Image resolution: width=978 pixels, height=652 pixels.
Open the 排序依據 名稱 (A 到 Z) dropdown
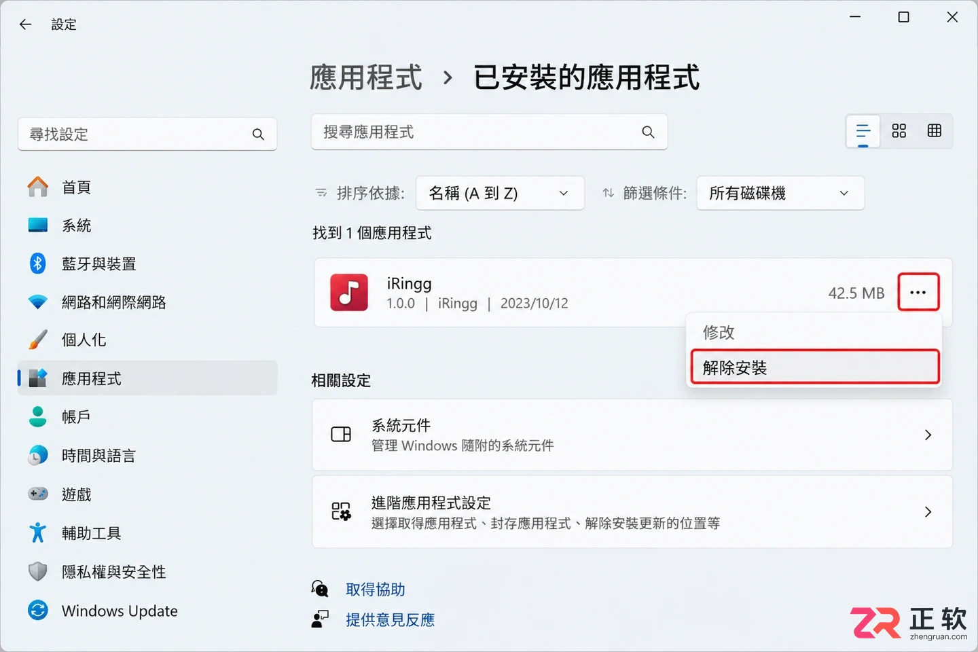(500, 193)
